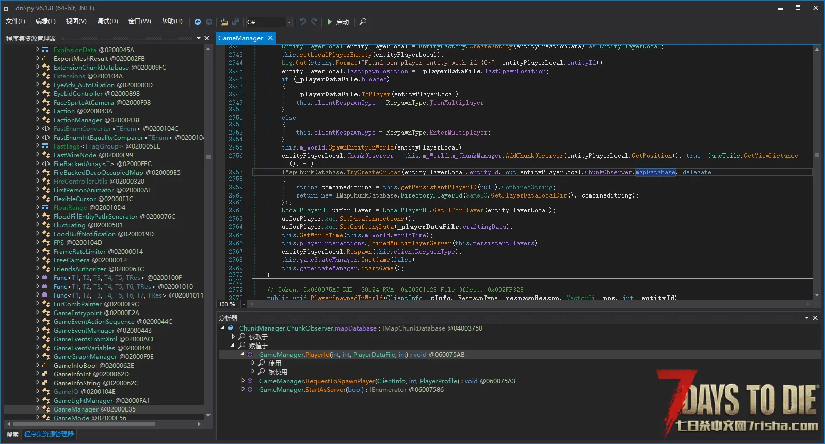
Task: Click the FastTags struct icon
Action: [45, 146]
